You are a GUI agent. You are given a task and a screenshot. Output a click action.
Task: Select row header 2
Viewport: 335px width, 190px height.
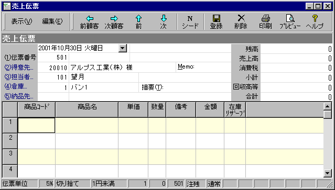[10, 141]
